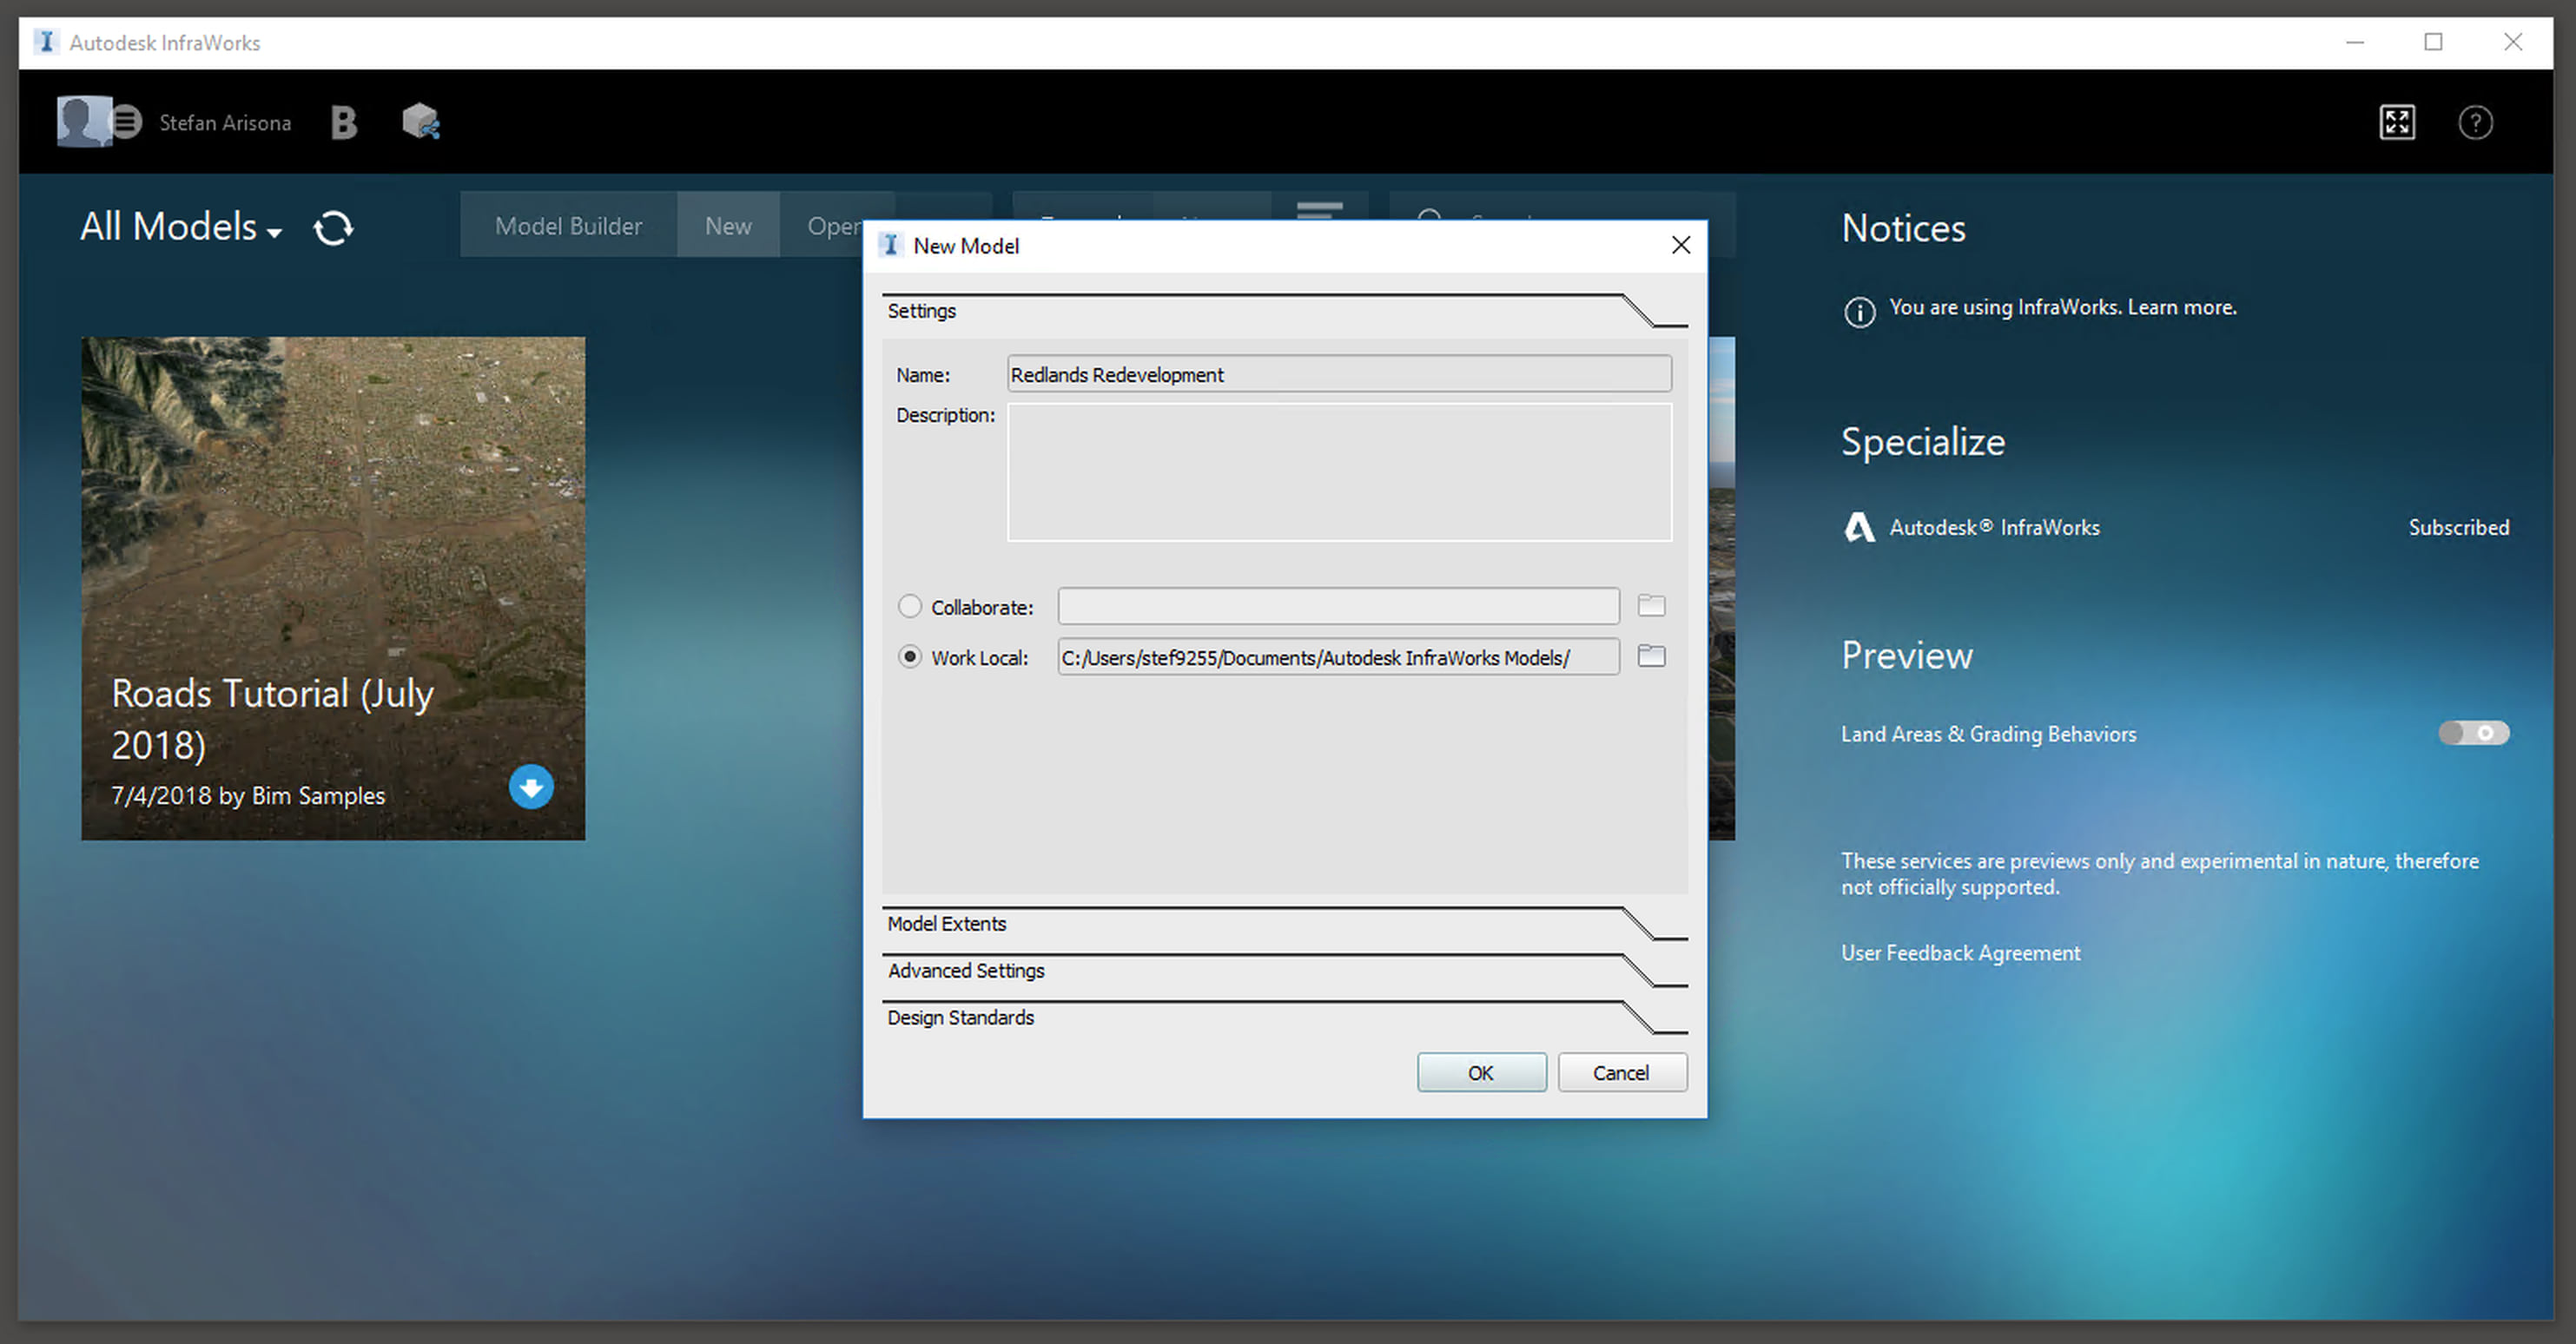Click the shared model cube icon
Screen dimensions: 2576x1344
click(x=420, y=122)
